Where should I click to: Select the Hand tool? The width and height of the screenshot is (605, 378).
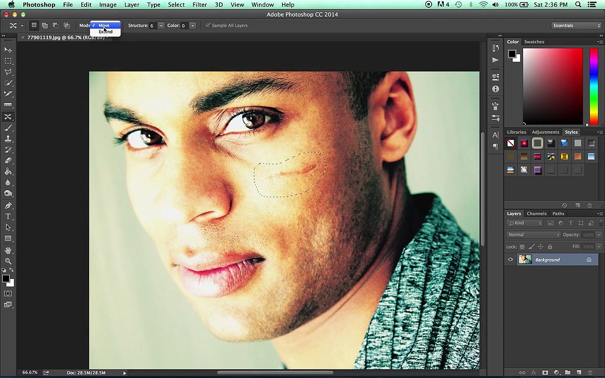(x=8, y=250)
